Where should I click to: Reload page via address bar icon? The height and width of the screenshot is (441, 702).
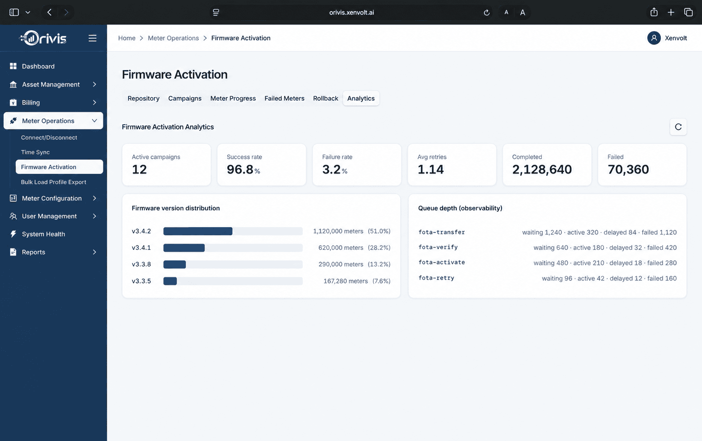(x=486, y=12)
